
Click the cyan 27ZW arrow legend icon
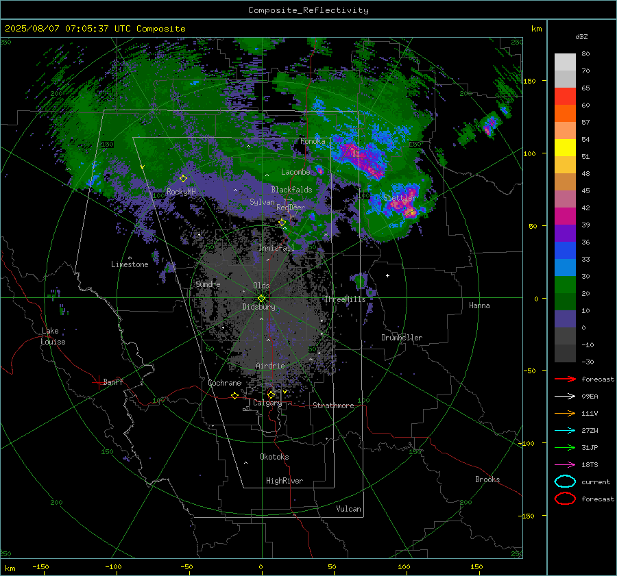[565, 431]
